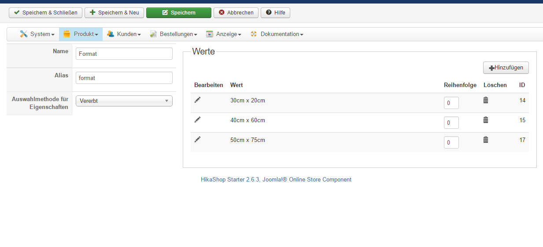Viewport: 543px width, 247px height.
Task: Open the Produkt menu
Action: pos(81,34)
